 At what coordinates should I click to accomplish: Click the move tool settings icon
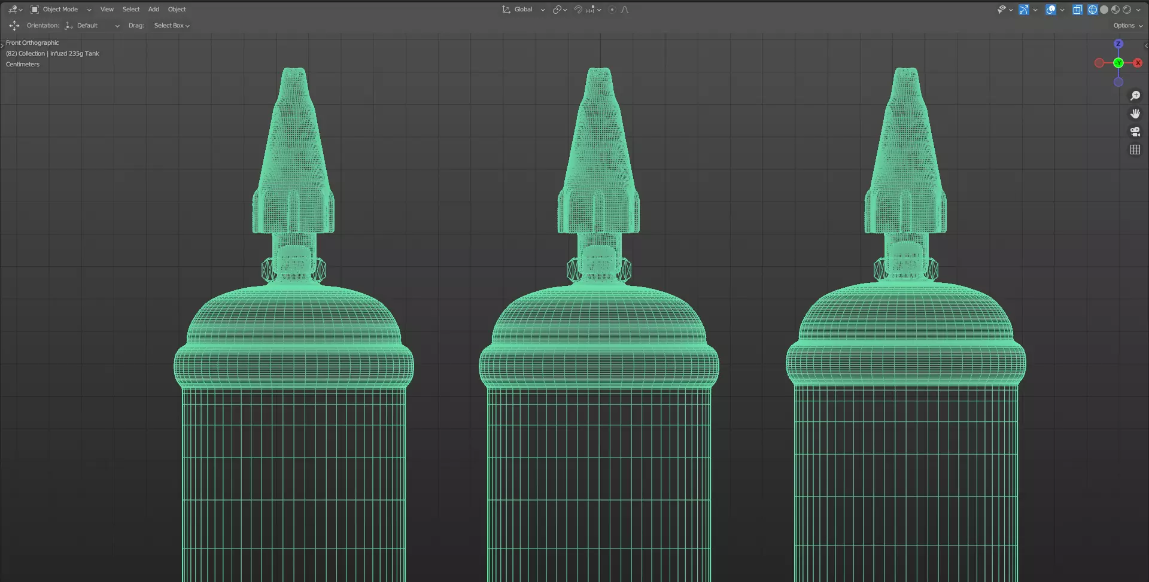coord(14,26)
